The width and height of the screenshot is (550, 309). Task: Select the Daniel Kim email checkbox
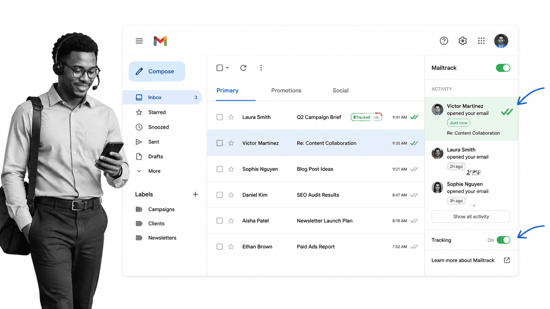tap(220, 195)
